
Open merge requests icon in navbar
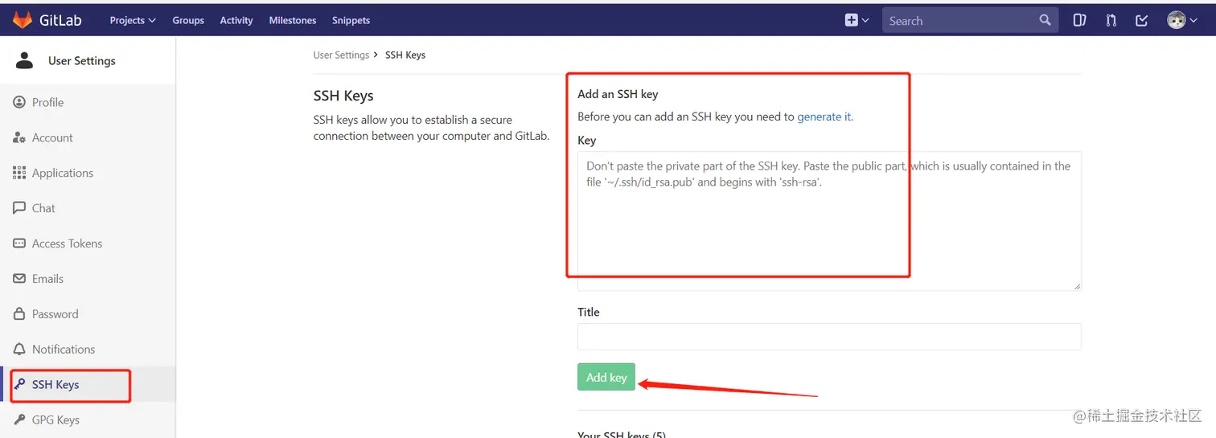(1111, 20)
